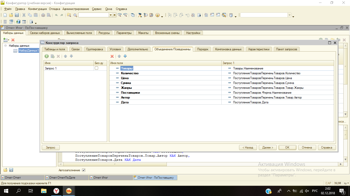Toggle the Автозаполнение checkbox
This screenshot has height=196, width=350.
84,170
